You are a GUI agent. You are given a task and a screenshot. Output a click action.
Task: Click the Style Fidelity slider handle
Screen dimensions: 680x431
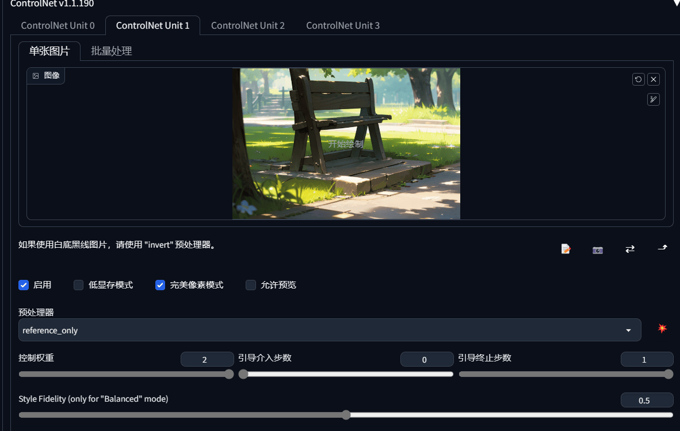(x=346, y=415)
